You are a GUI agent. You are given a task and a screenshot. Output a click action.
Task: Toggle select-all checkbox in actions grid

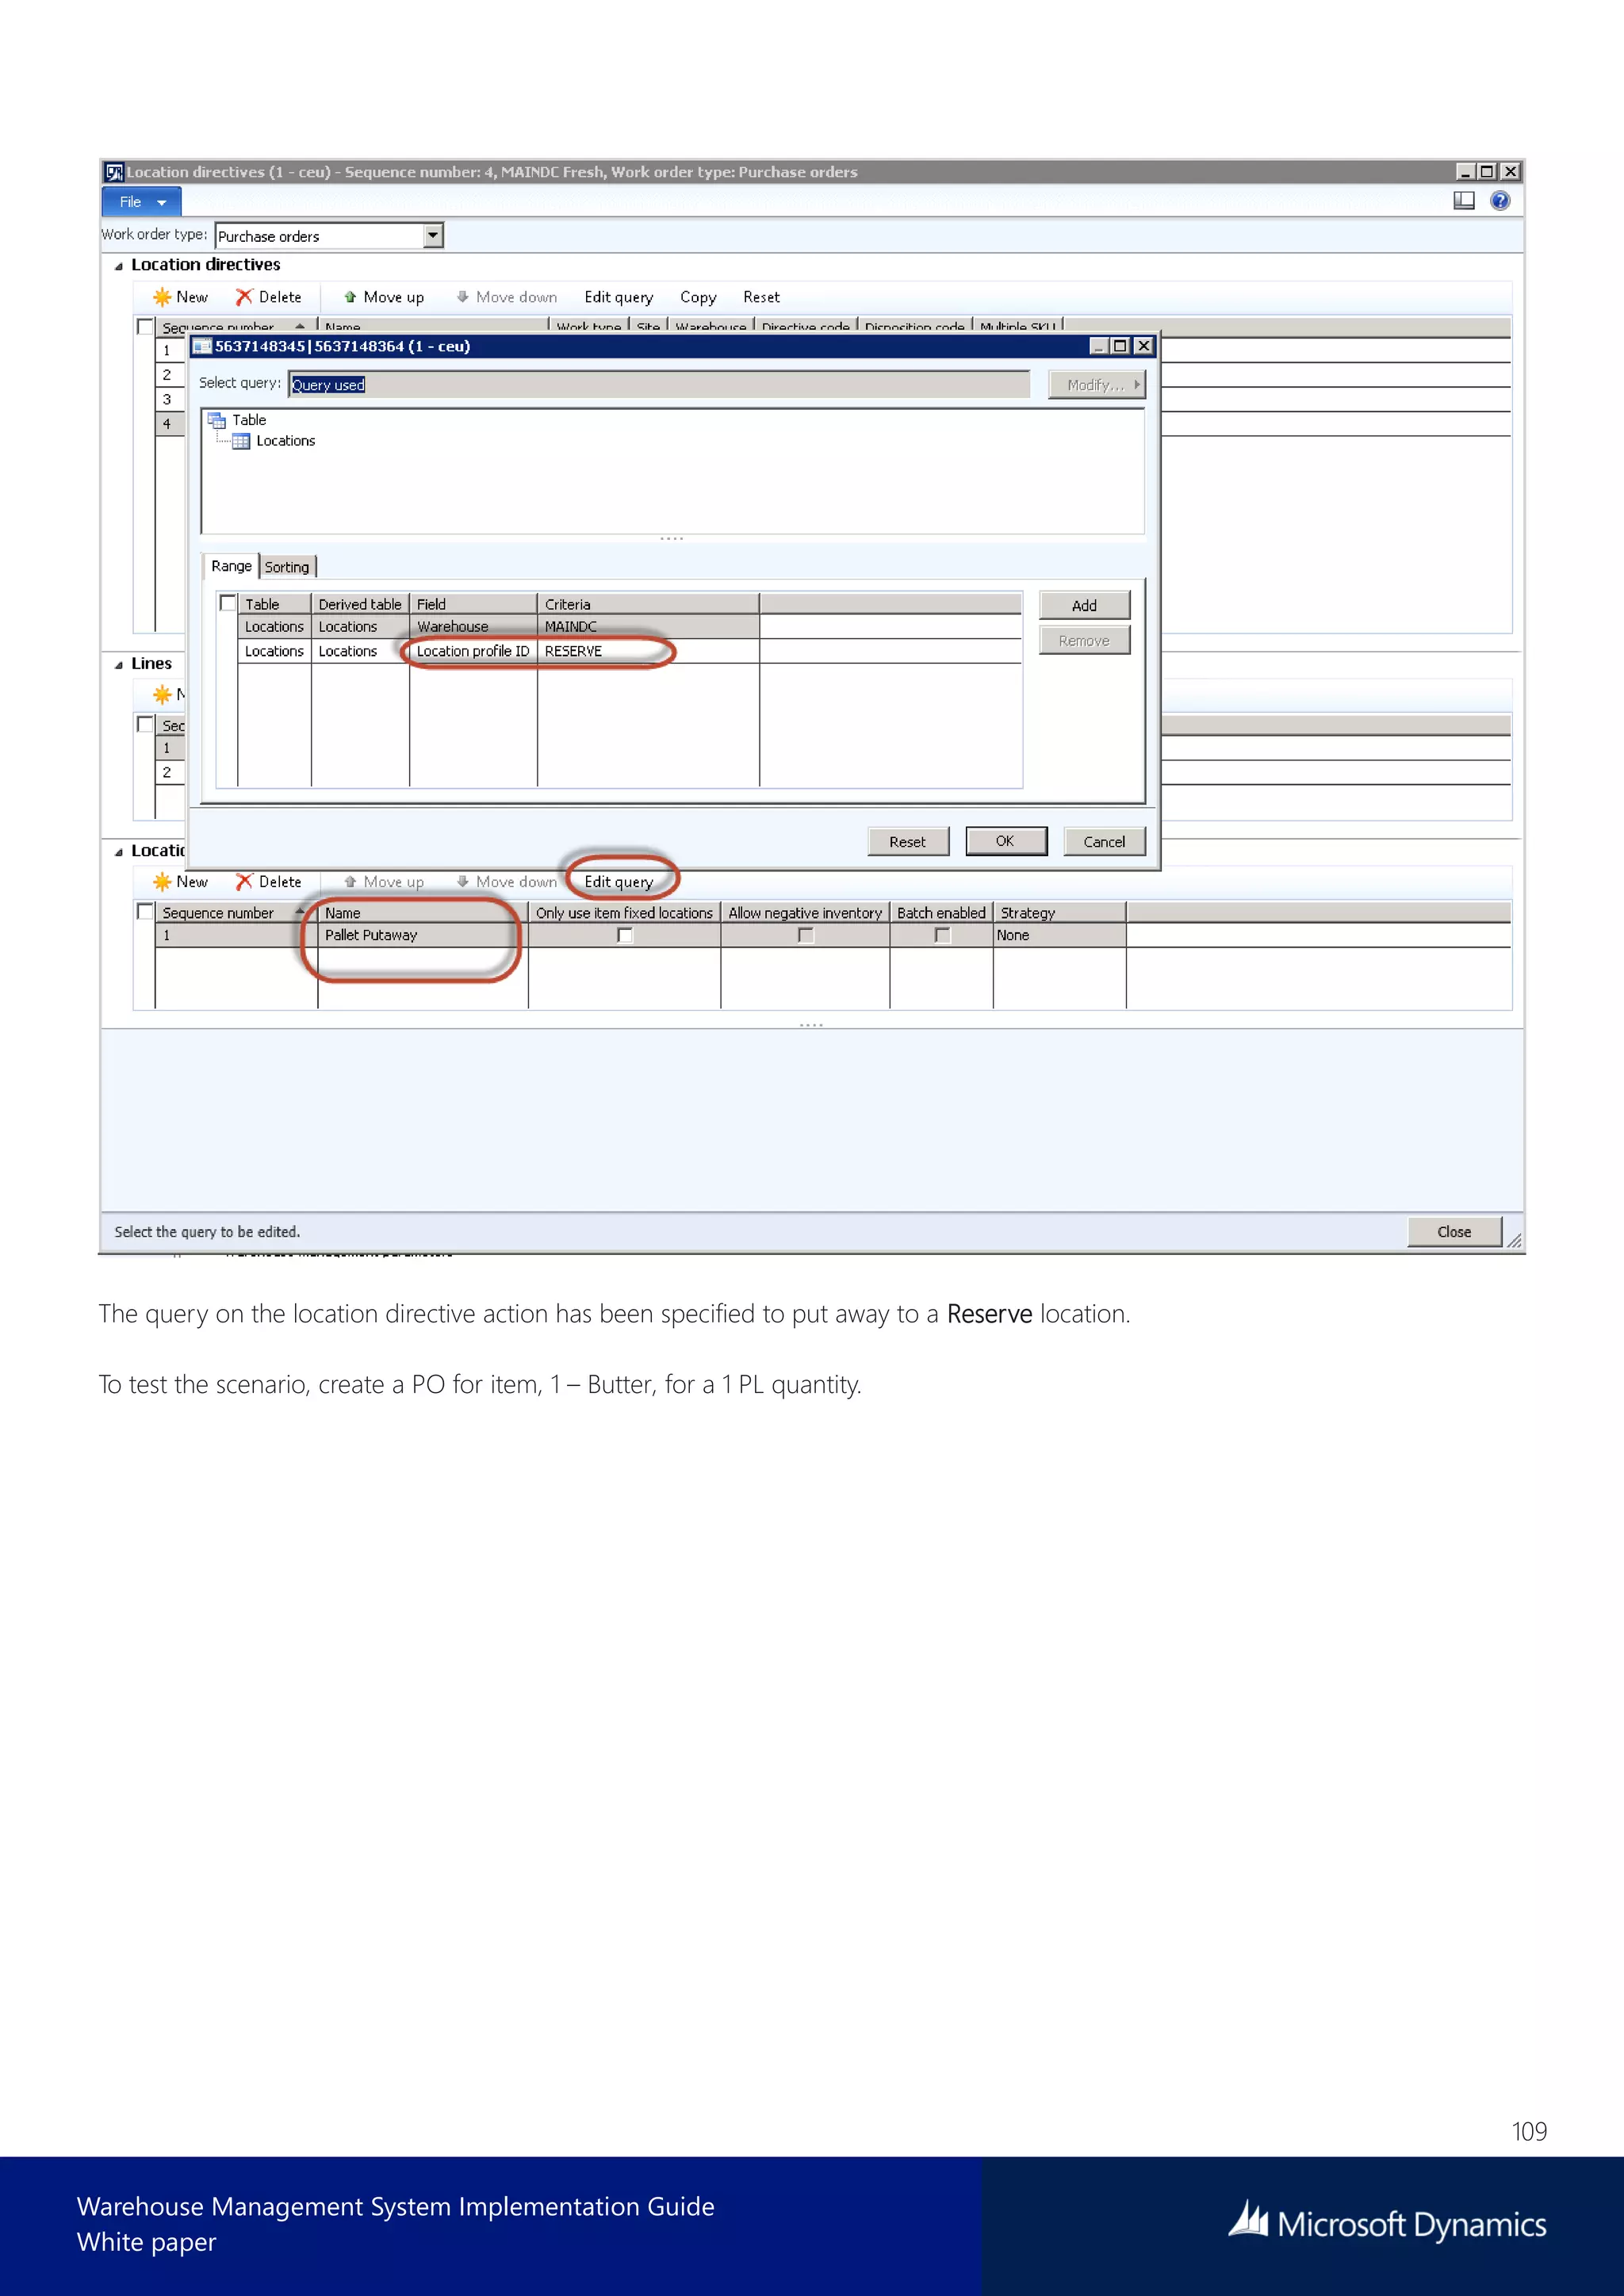(145, 912)
